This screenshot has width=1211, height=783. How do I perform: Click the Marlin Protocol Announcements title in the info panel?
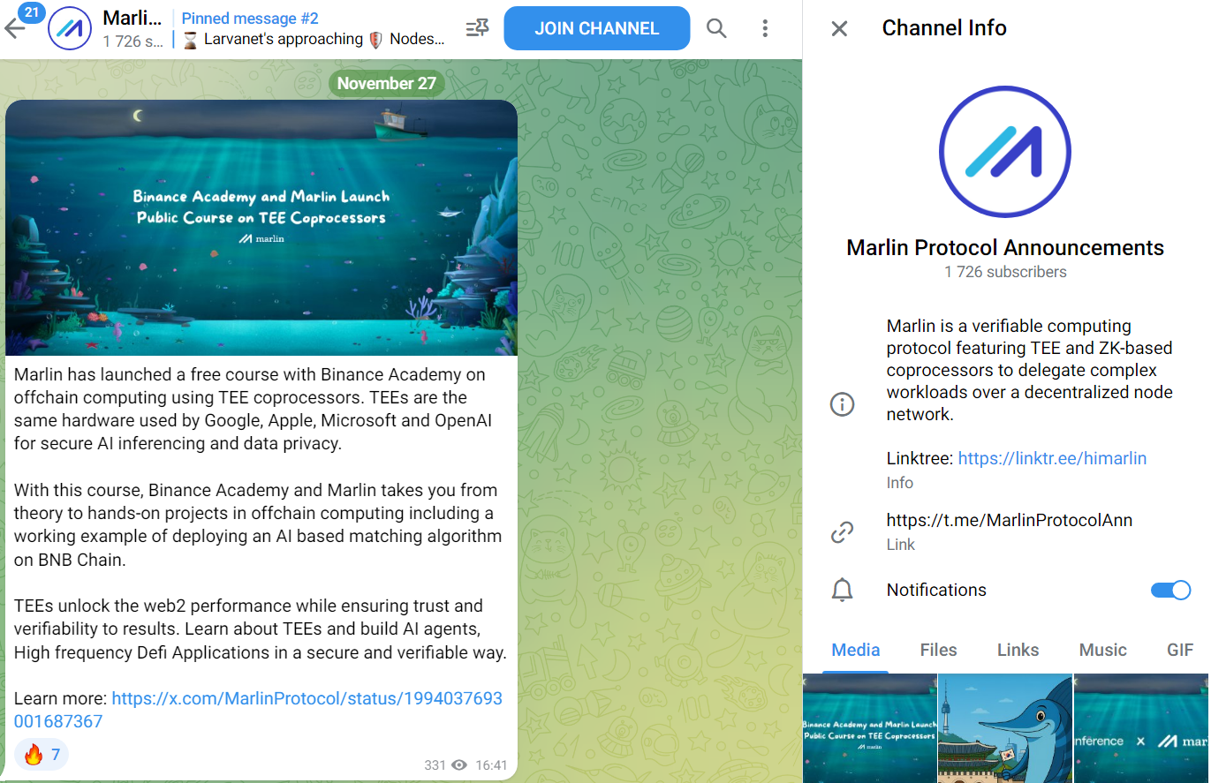click(x=1005, y=248)
